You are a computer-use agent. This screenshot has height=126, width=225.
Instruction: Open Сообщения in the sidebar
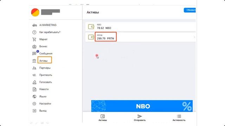pyautogui.click(x=46, y=54)
